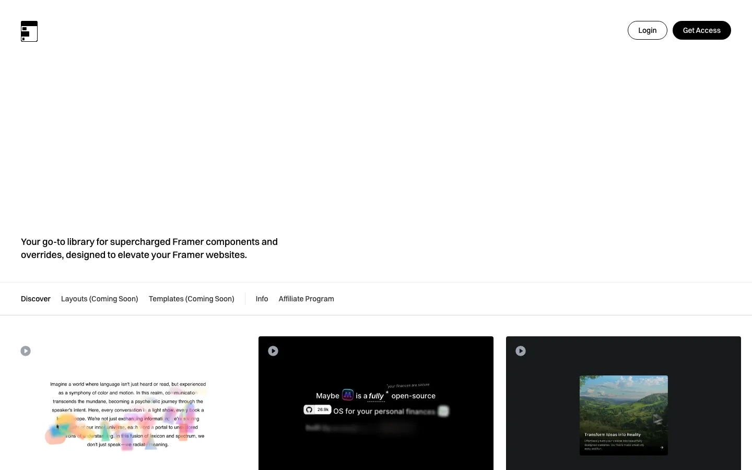This screenshot has width=752, height=470.
Task: Select the Discover tab
Action: 36,299
